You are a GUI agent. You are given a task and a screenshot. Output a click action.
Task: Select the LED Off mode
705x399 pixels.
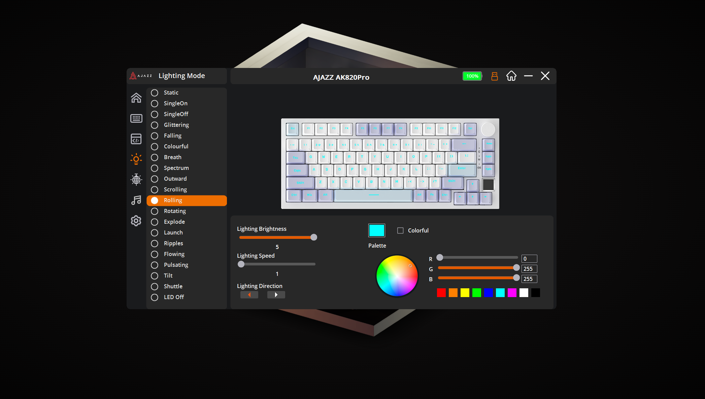[x=187, y=297]
